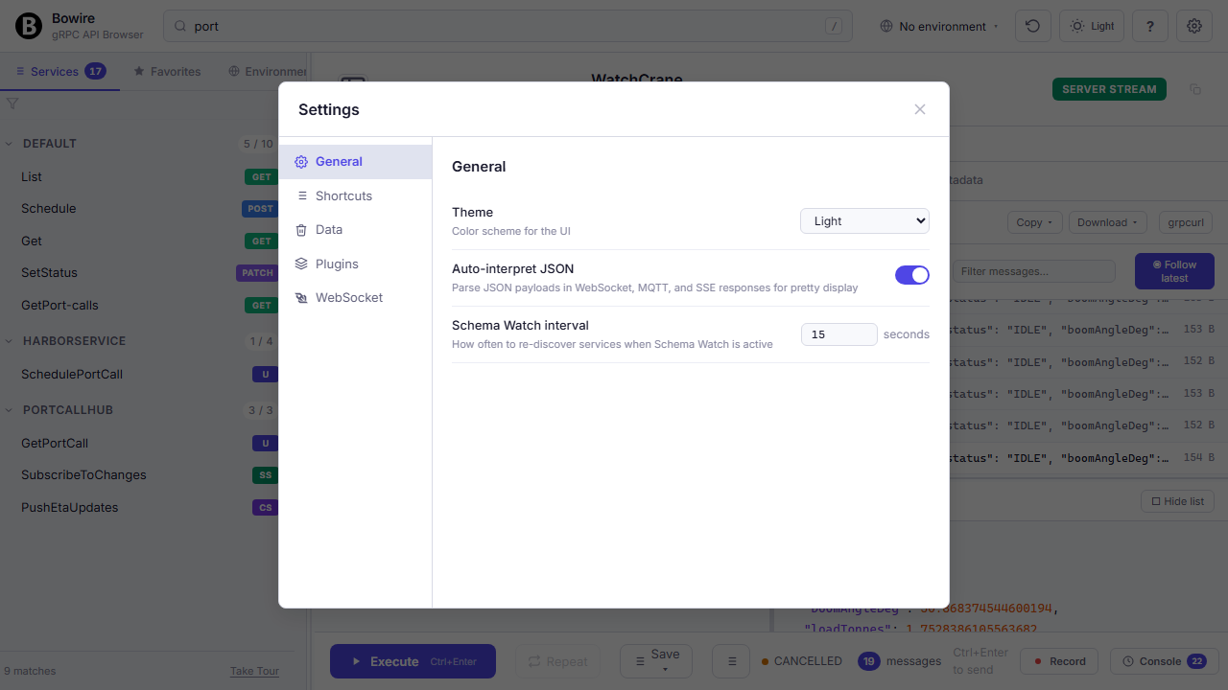Viewport: 1228px width, 690px height.
Task: Click the WebSocket plug icon
Action: (301, 298)
